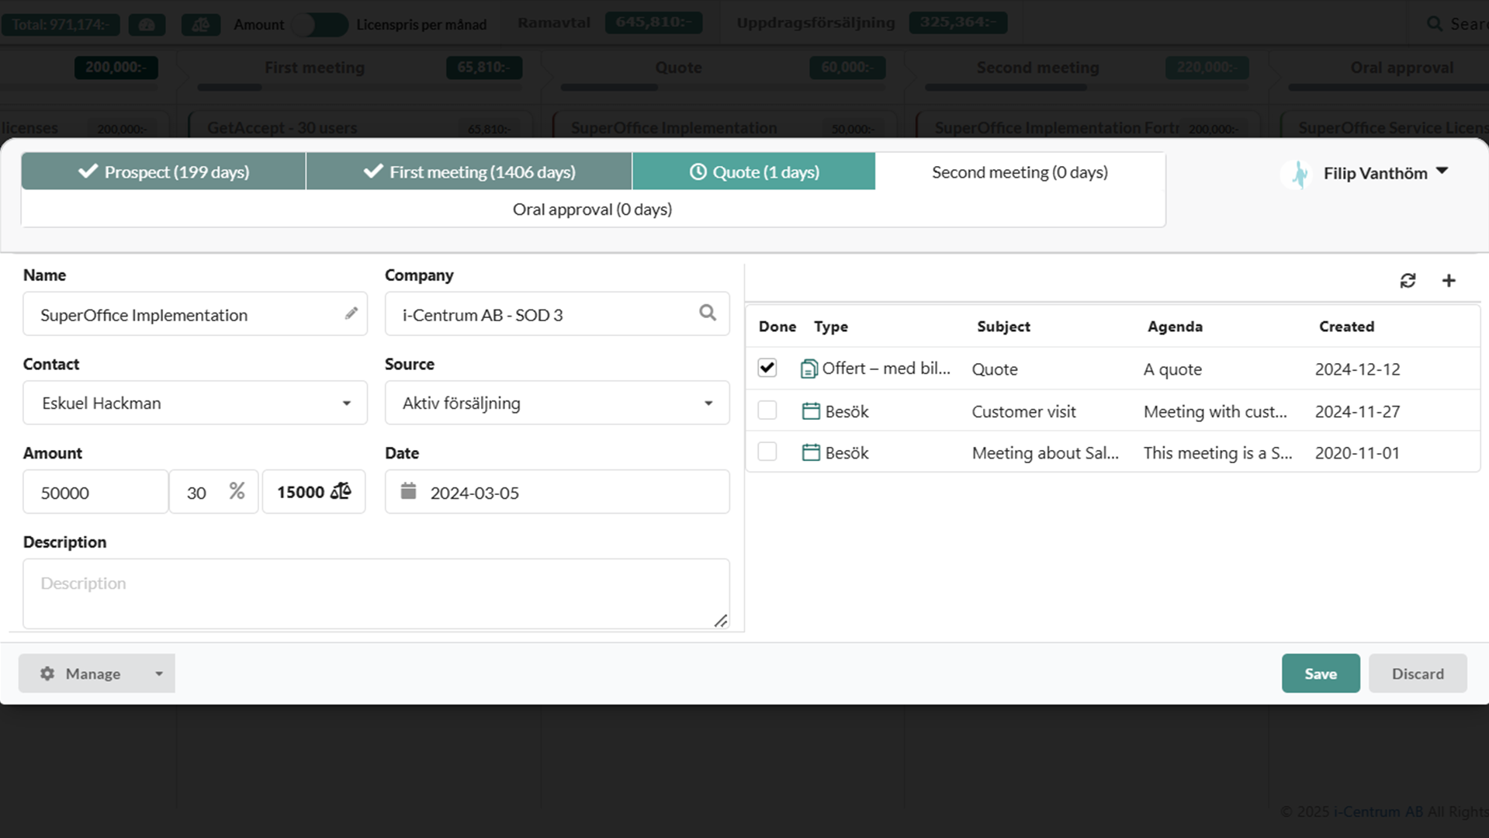The image size is (1489, 838).
Task: Toggle Amount / Licenspris per månad switch
Action: point(320,25)
